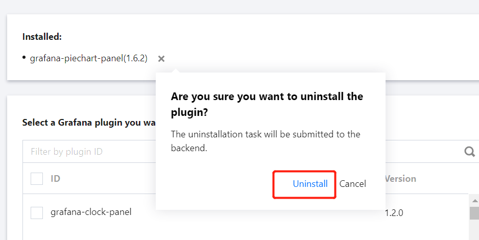Click the 1.2.0 version cell
479x240 pixels.
[x=394, y=213]
